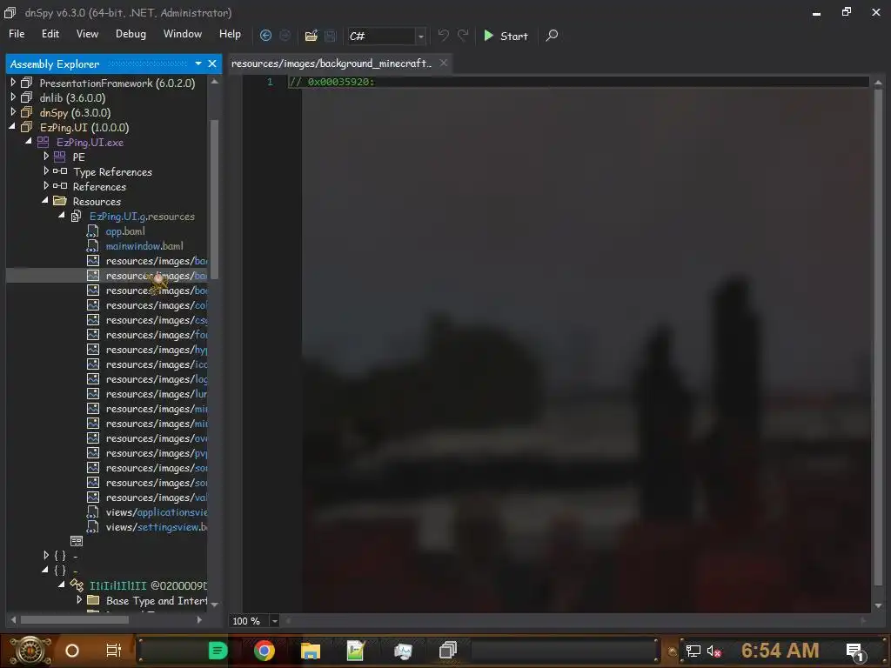
Task: Click the EzPing.UI.exe module icon
Action: [43, 142]
